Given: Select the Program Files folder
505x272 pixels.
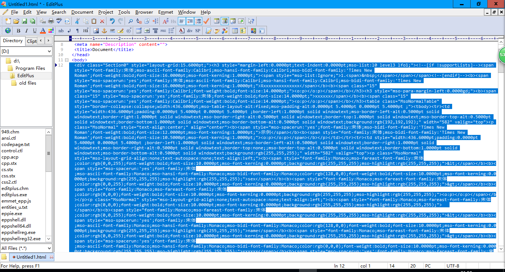Looking at the screenshot, I should click(x=30, y=68).
